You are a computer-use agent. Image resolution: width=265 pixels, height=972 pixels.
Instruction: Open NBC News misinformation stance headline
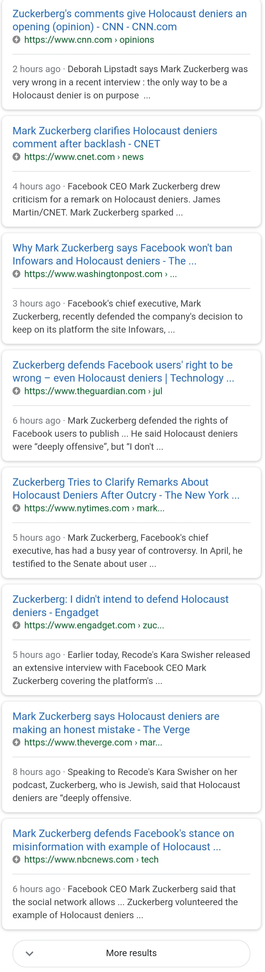[x=123, y=839]
